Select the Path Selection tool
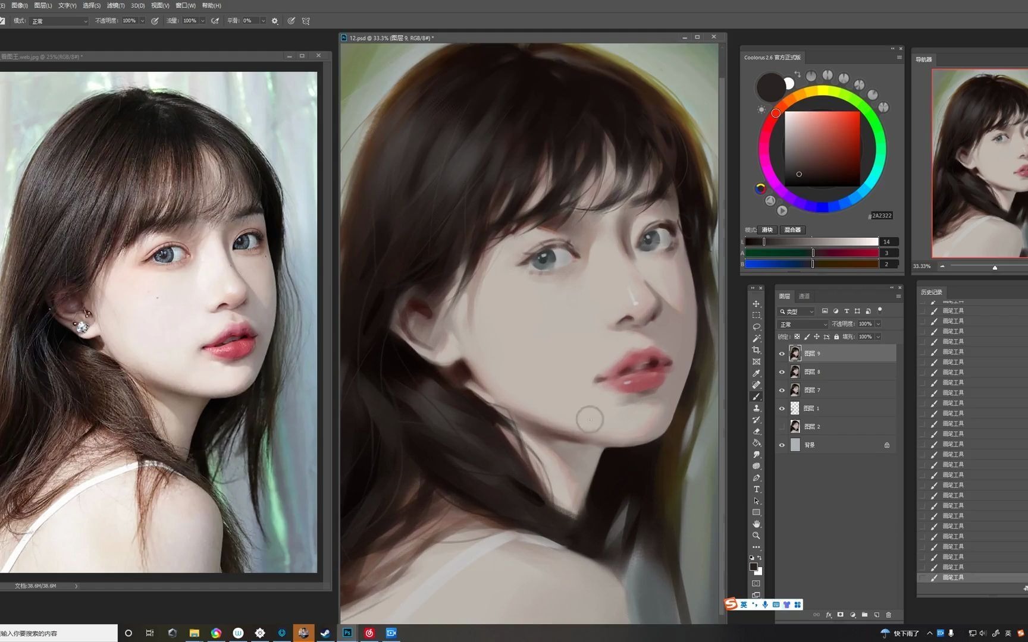 756,501
